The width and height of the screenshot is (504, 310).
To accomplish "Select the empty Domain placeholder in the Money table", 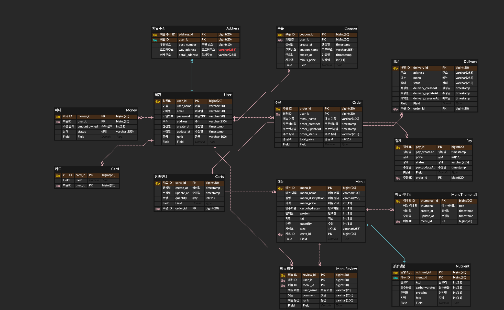I will (x=106, y=137).
